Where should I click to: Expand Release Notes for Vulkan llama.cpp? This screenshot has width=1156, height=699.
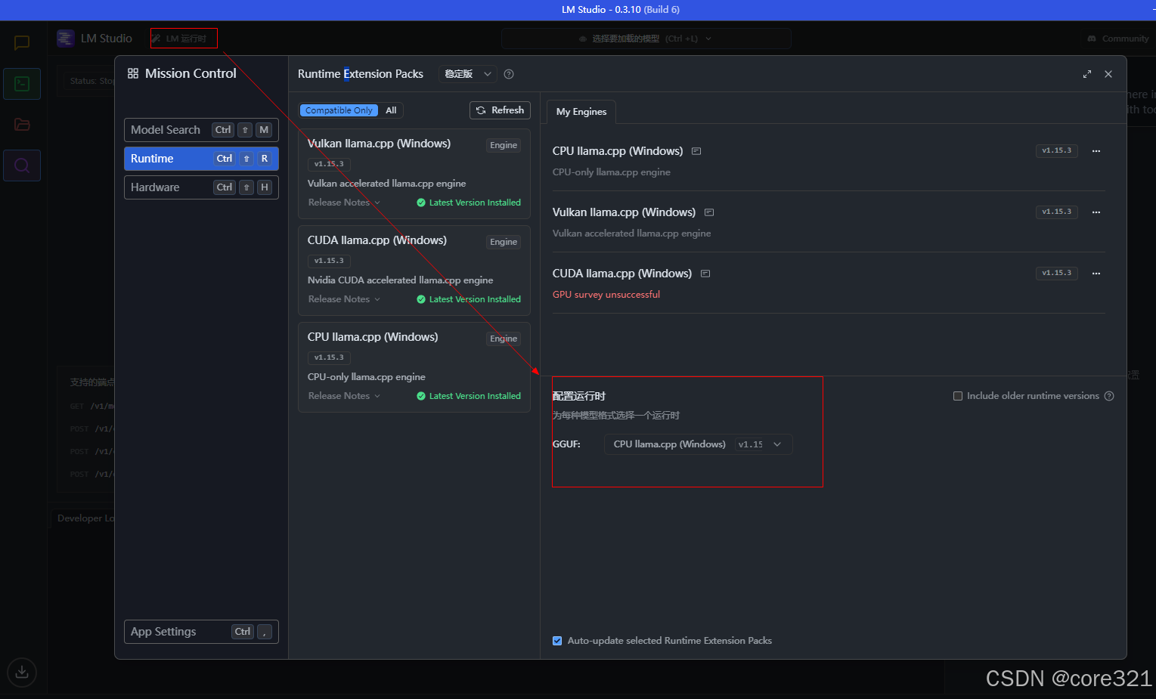coord(344,203)
